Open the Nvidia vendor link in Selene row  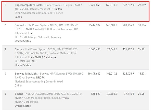tap(65, 98)
